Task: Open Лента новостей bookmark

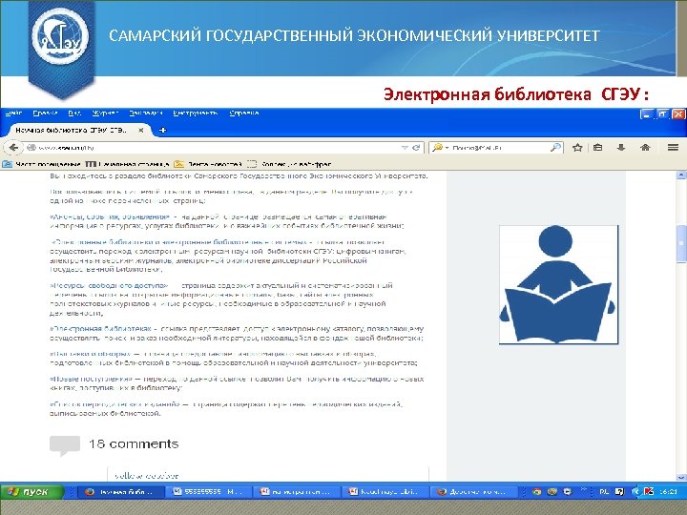Action: pos(208,164)
